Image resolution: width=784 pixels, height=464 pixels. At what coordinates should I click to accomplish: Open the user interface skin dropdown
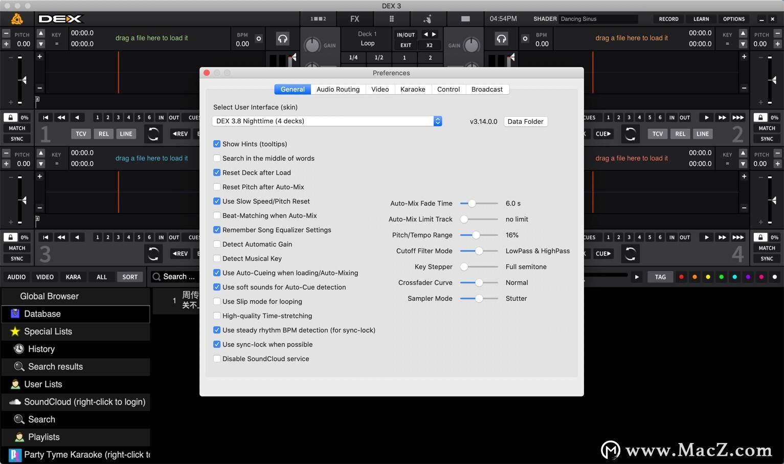click(x=327, y=121)
